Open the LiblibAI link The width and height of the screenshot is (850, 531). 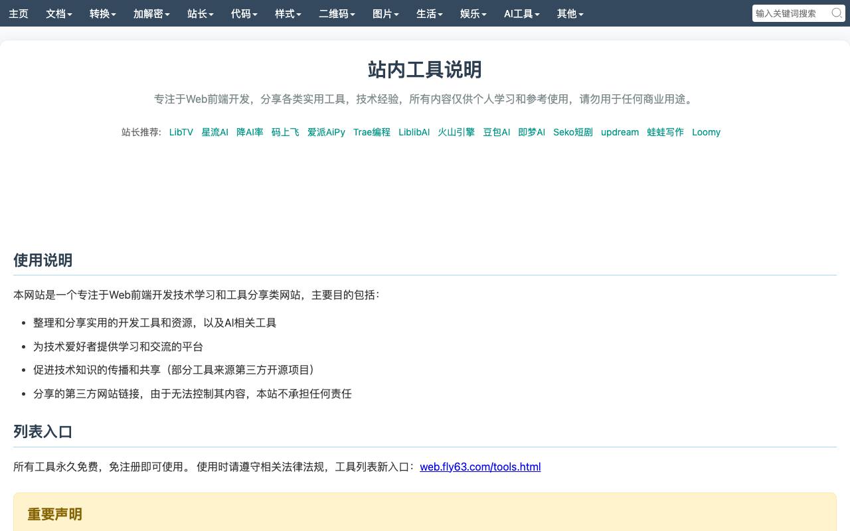[x=414, y=132]
